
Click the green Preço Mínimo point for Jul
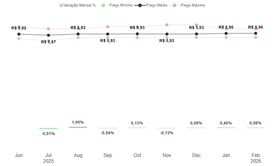[48, 40]
